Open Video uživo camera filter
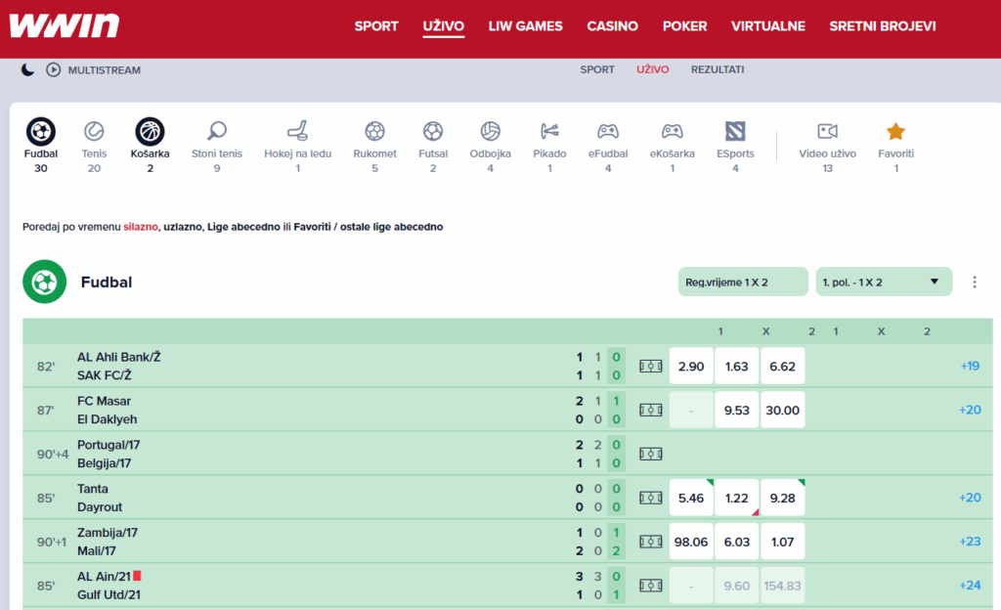Viewport: 1001px width, 610px height. [828, 131]
